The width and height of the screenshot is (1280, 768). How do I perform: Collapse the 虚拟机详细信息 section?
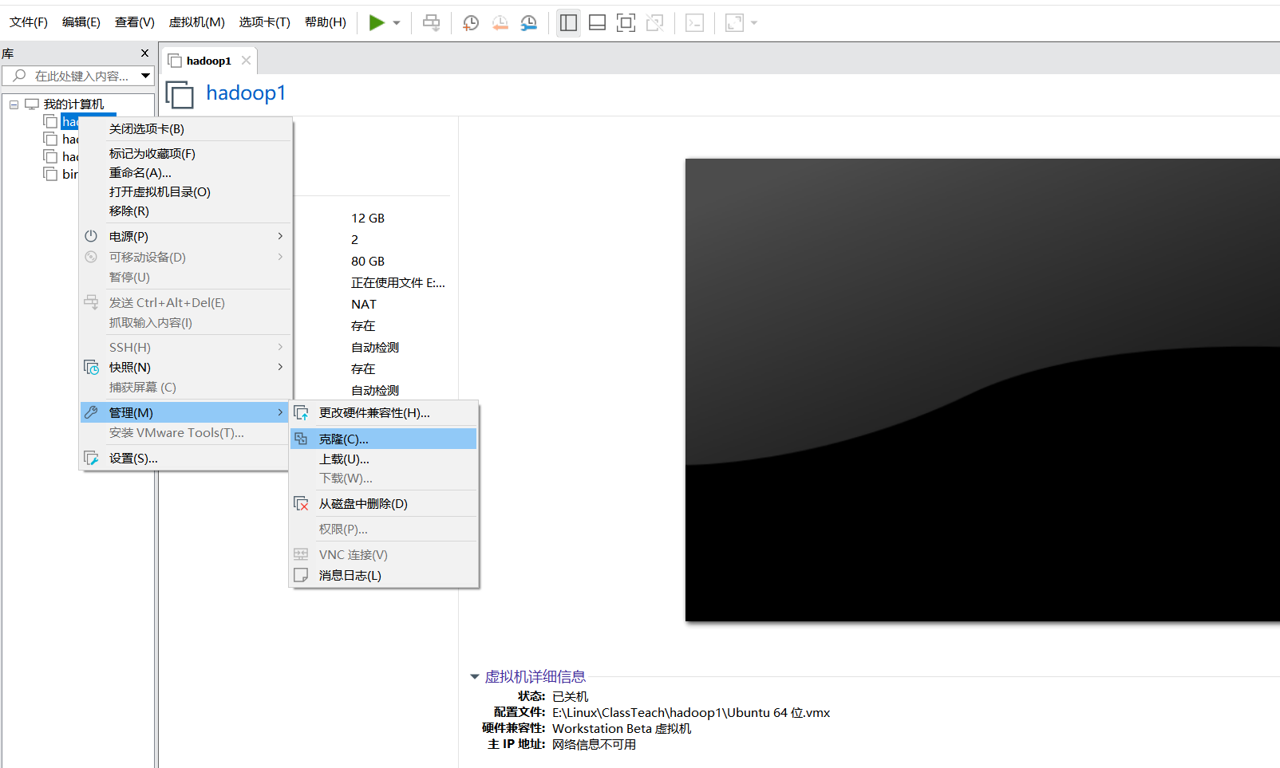click(475, 677)
